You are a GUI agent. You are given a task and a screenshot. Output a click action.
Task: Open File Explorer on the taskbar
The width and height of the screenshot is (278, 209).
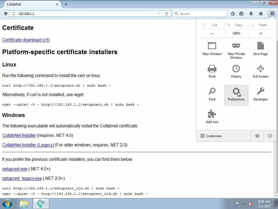tap(24, 204)
